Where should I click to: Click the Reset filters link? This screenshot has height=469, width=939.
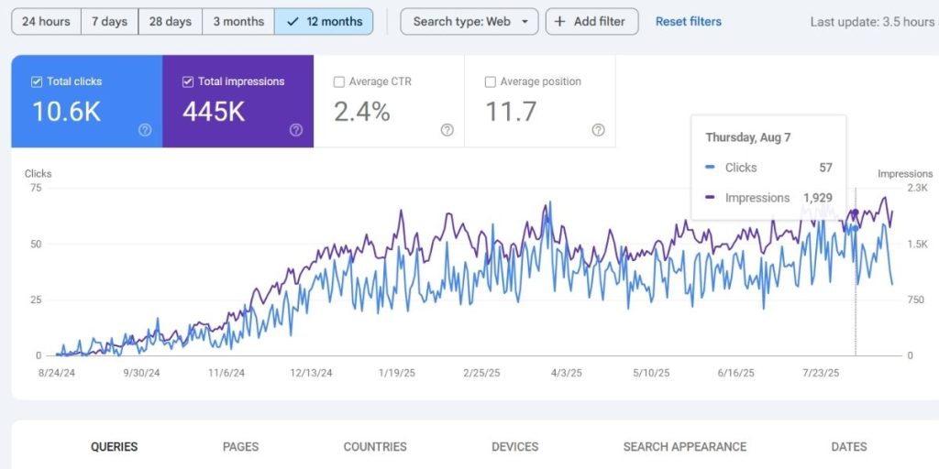pyautogui.click(x=688, y=21)
